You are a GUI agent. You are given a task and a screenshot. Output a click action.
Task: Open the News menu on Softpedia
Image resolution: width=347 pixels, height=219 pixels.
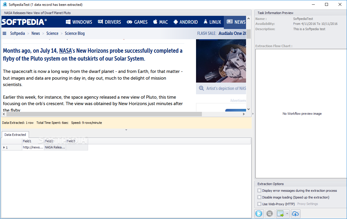[x=235, y=22]
